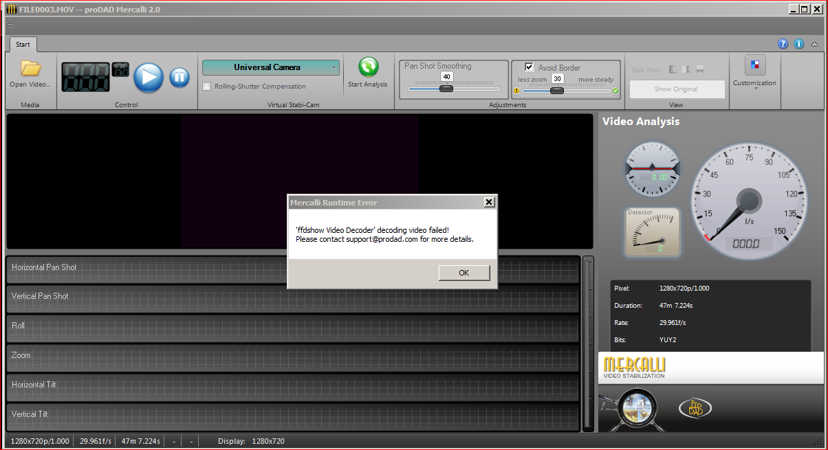Click the yellow warning icon by less zoom

(516, 91)
